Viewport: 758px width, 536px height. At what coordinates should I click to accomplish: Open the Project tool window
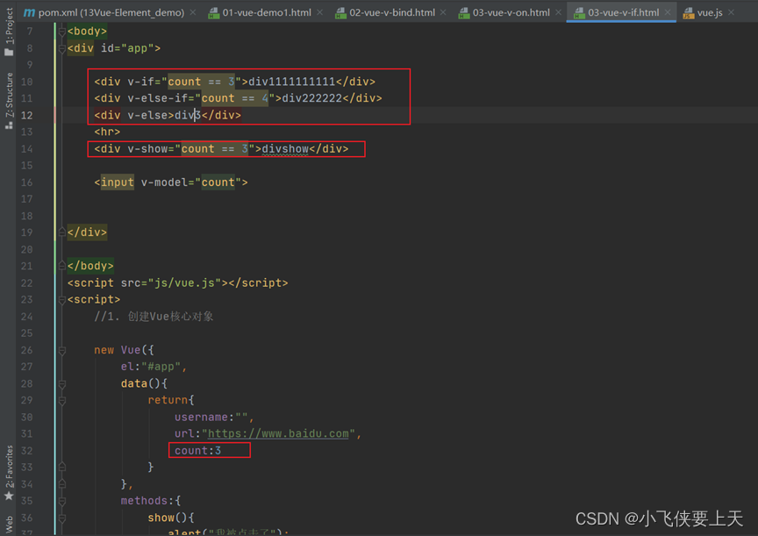point(9,32)
